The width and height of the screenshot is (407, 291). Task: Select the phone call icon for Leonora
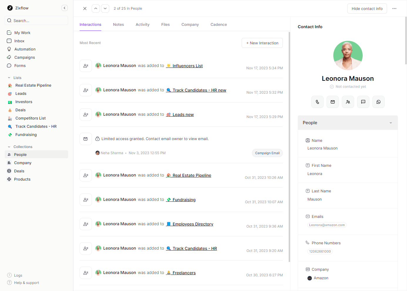(317, 102)
